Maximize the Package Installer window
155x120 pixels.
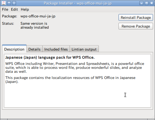147,3
